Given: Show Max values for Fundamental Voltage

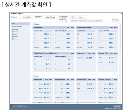Looking at the screenshot, I should tap(116, 27).
